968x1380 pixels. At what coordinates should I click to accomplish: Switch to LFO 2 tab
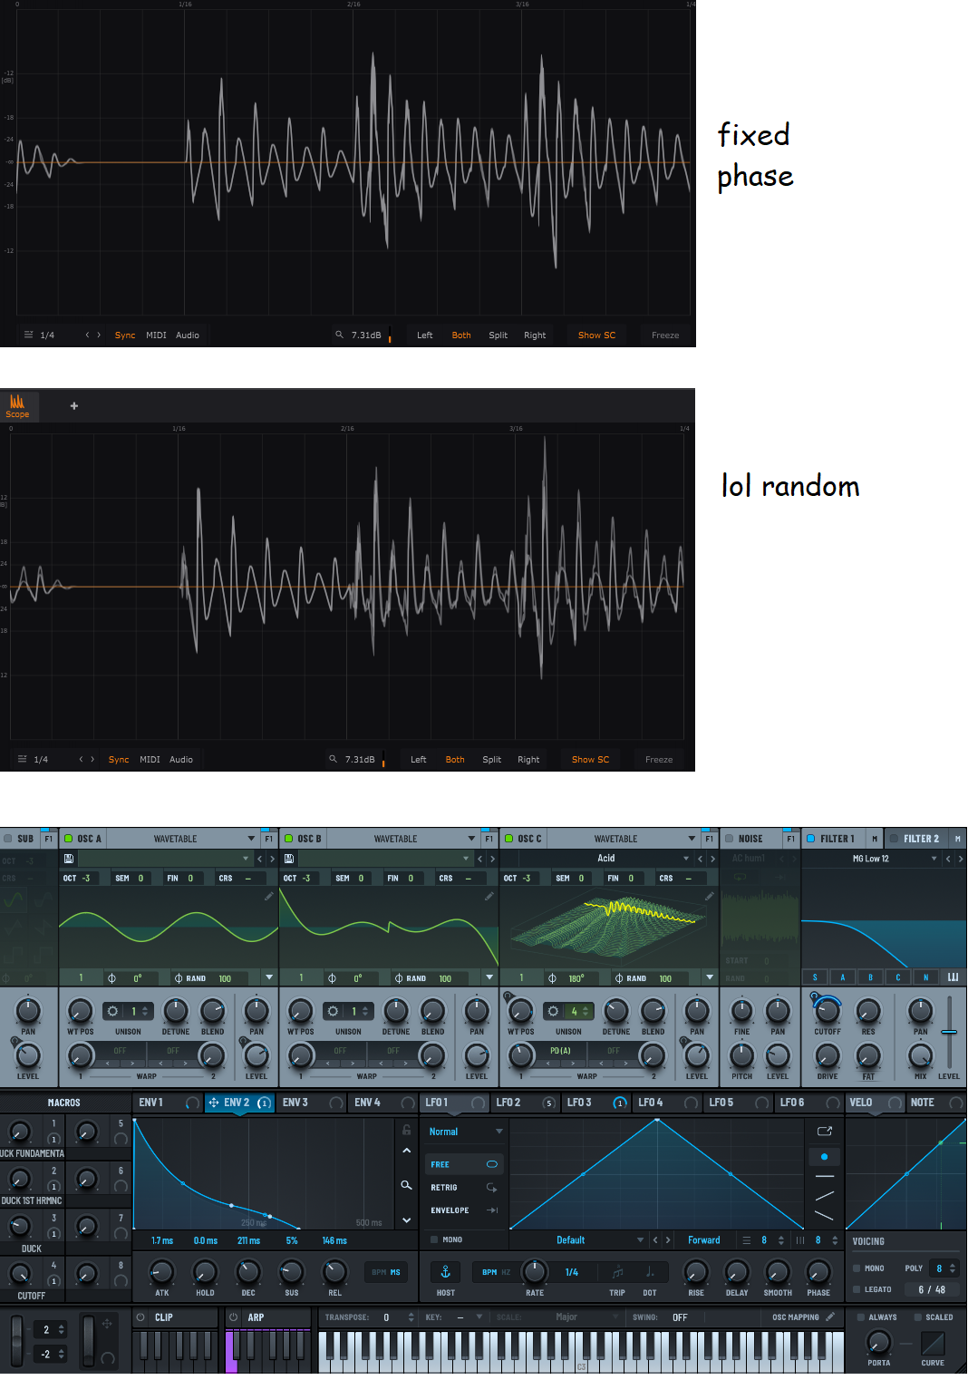(525, 1103)
